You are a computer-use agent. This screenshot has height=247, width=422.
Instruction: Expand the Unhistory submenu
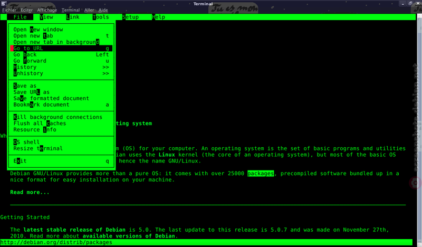(x=61, y=73)
